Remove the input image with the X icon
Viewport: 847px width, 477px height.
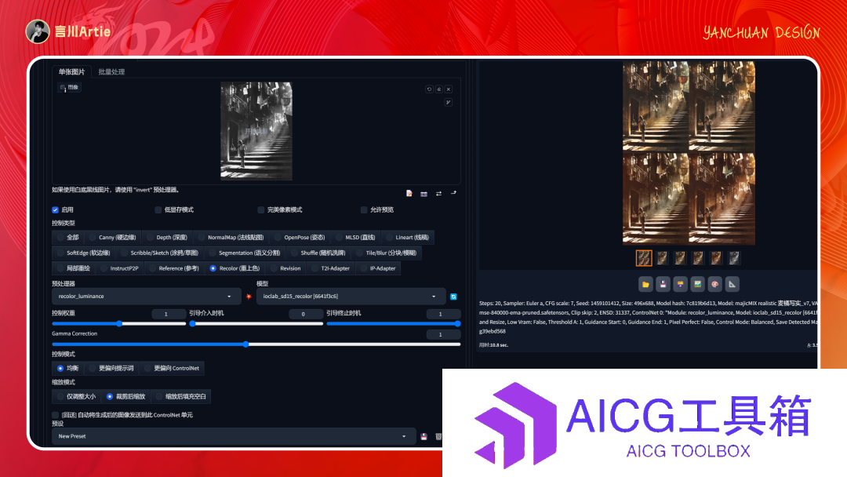pos(449,89)
